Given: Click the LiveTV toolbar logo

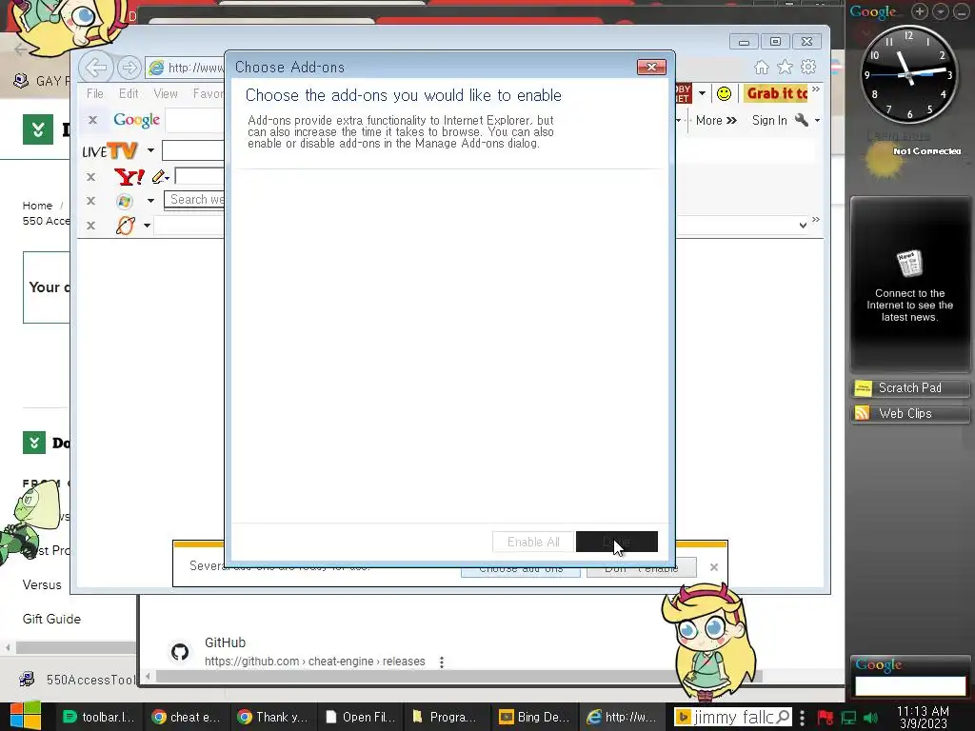Looking at the screenshot, I should click(110, 151).
